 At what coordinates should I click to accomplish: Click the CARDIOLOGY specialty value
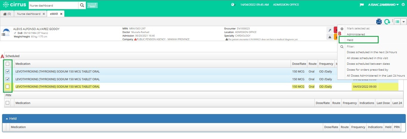coord(242,36)
